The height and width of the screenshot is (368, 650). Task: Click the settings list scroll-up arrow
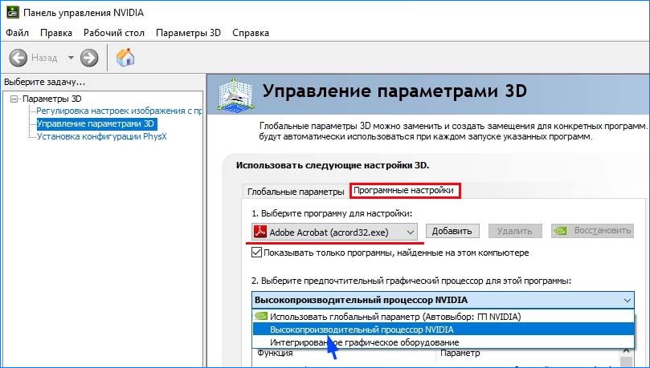click(x=627, y=351)
